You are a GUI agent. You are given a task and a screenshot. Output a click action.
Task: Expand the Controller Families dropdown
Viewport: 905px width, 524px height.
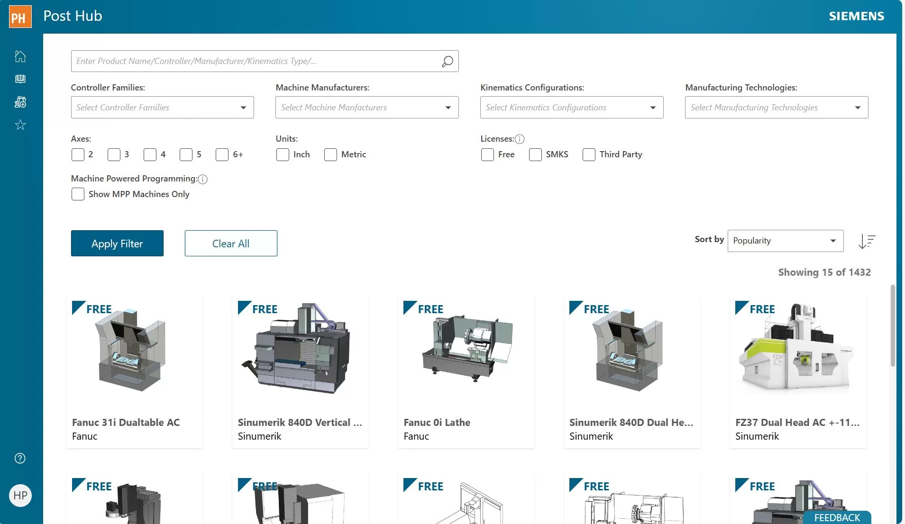tap(162, 108)
